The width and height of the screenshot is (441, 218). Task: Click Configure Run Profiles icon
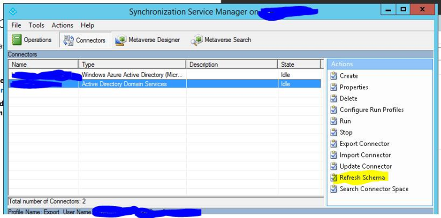[334, 109]
